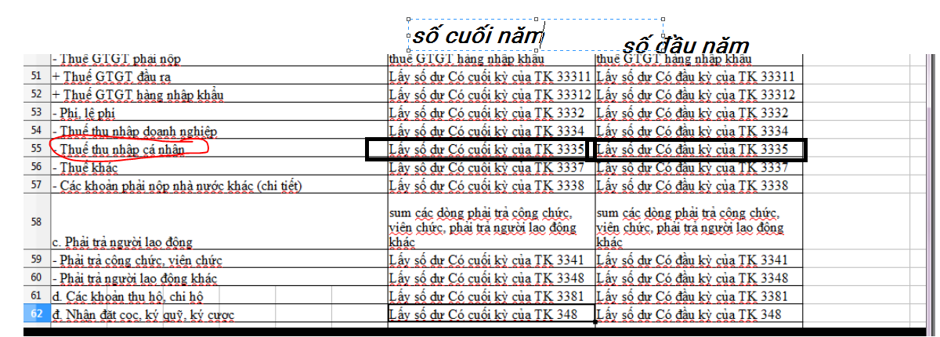Click 'Có đầu kỳ của TK 3348' cell

(x=700, y=277)
